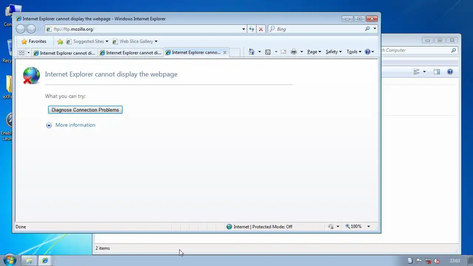The height and width of the screenshot is (266, 473).
Task: Click the address bar with ftp.mozilla.org
Action: tap(144, 29)
